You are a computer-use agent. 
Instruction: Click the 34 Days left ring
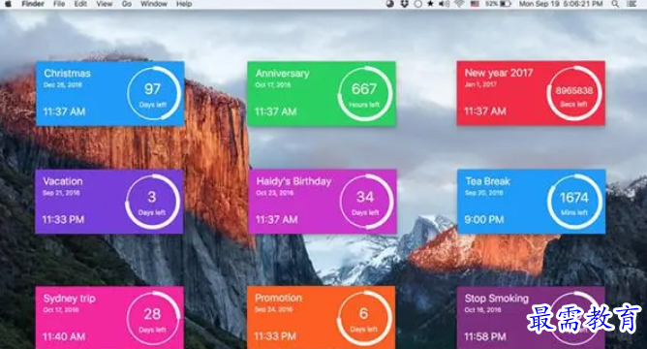tap(366, 202)
